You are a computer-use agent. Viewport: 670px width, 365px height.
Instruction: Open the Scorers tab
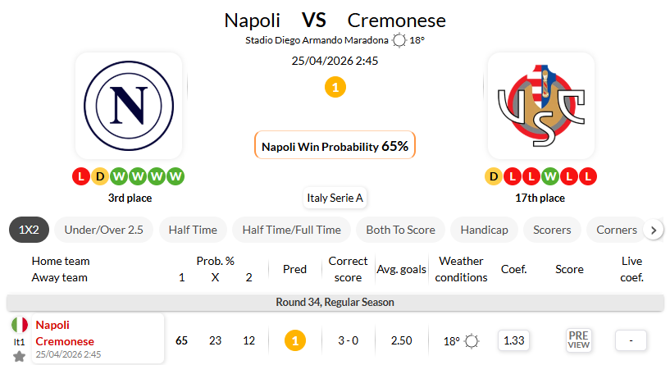pos(552,230)
